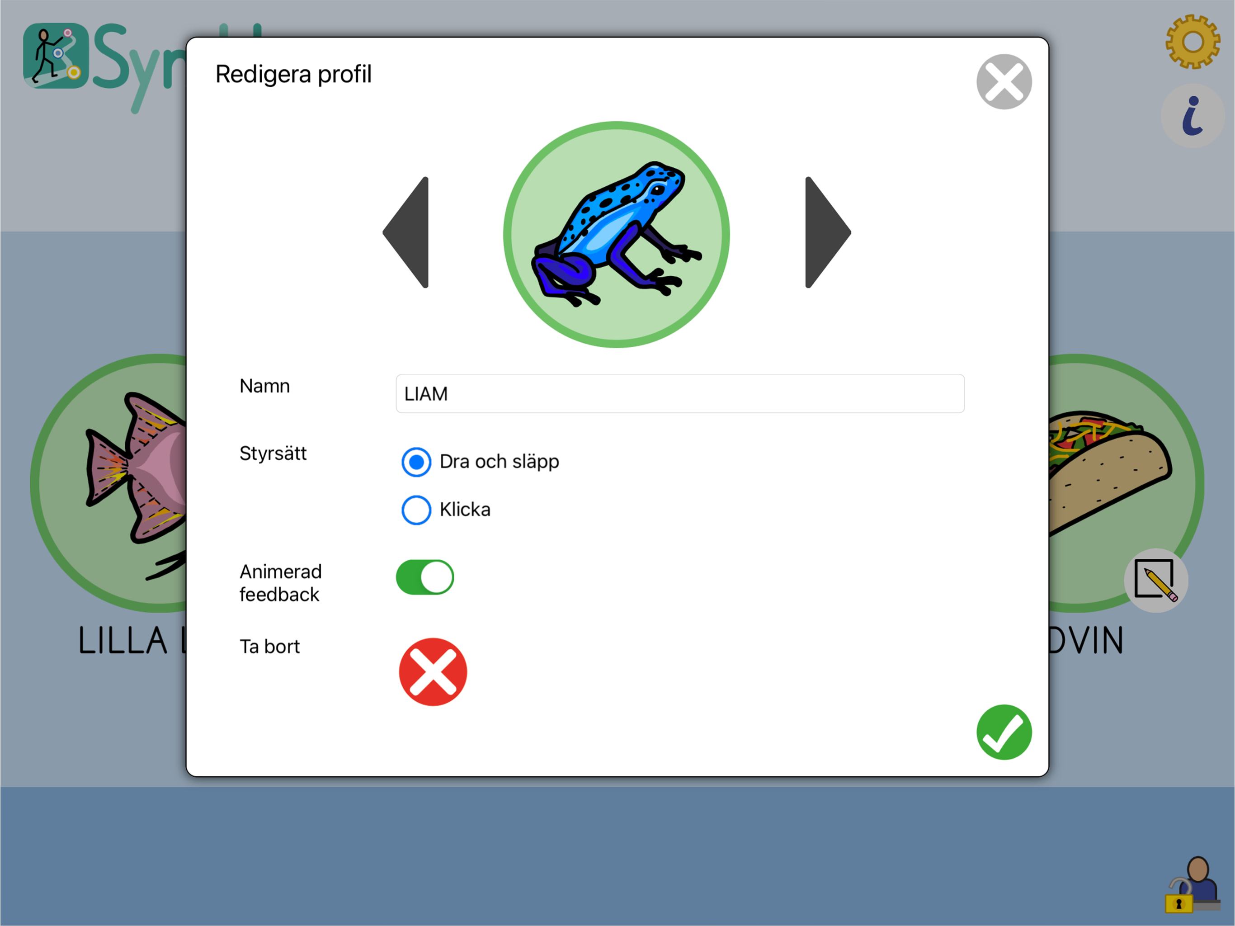Click the Dra och släpp label text
This screenshot has height=926, width=1235.
(x=499, y=462)
